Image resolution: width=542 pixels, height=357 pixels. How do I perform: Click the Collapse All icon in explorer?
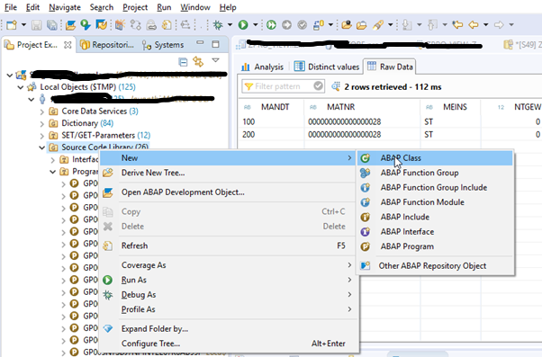click(183, 62)
